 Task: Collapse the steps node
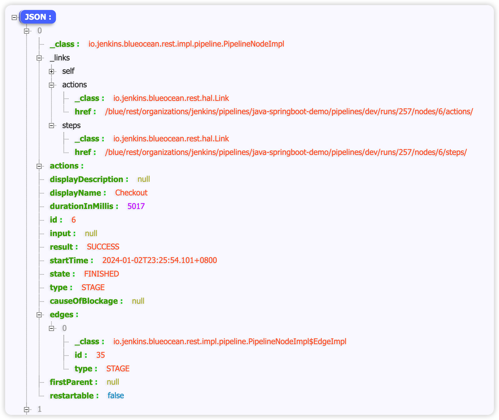pyautogui.click(x=51, y=125)
